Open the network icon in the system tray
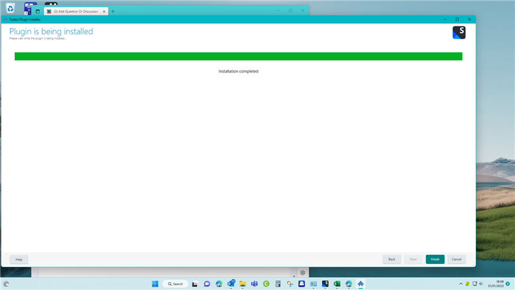Image resolution: width=515 pixels, height=290 pixels. [x=475, y=284]
